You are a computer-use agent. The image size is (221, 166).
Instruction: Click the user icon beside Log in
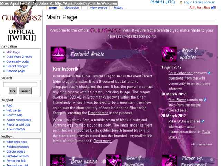pos(181,2)
